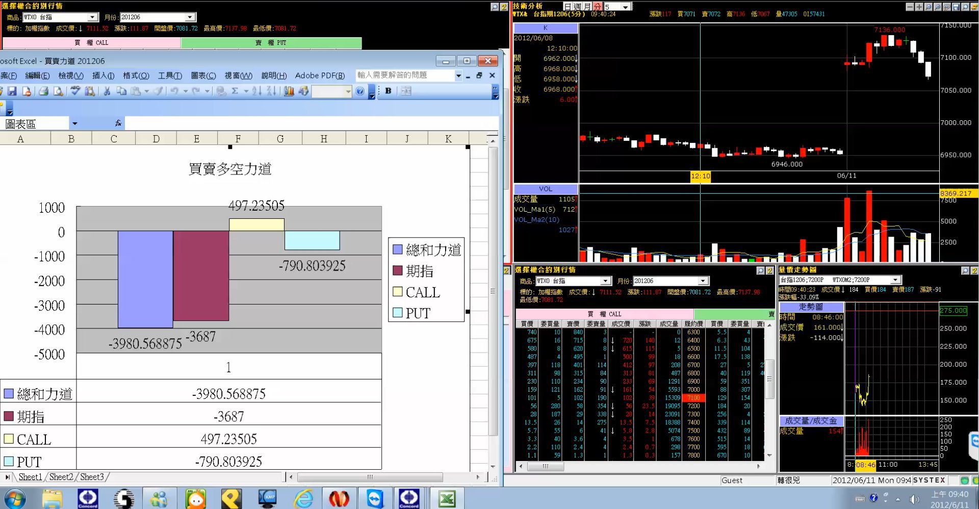Open the Chart Wizard icon
Image resolution: width=979 pixels, height=509 pixels.
[289, 91]
